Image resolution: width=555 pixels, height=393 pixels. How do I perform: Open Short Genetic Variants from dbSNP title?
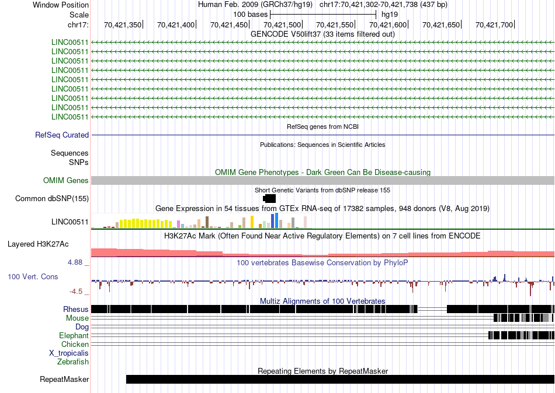tap(322, 190)
